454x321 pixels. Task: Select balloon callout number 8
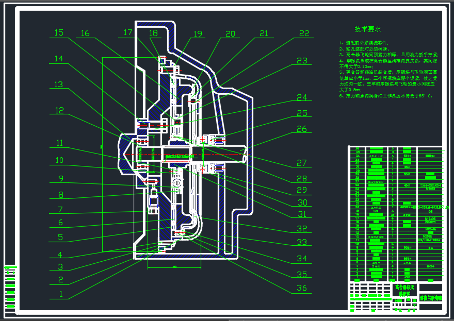point(60,195)
